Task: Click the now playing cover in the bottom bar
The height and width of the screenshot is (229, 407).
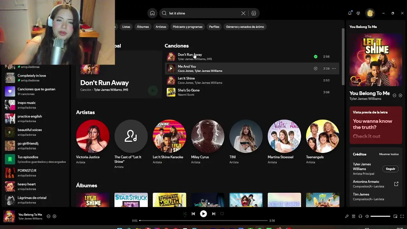Action: click(9, 216)
